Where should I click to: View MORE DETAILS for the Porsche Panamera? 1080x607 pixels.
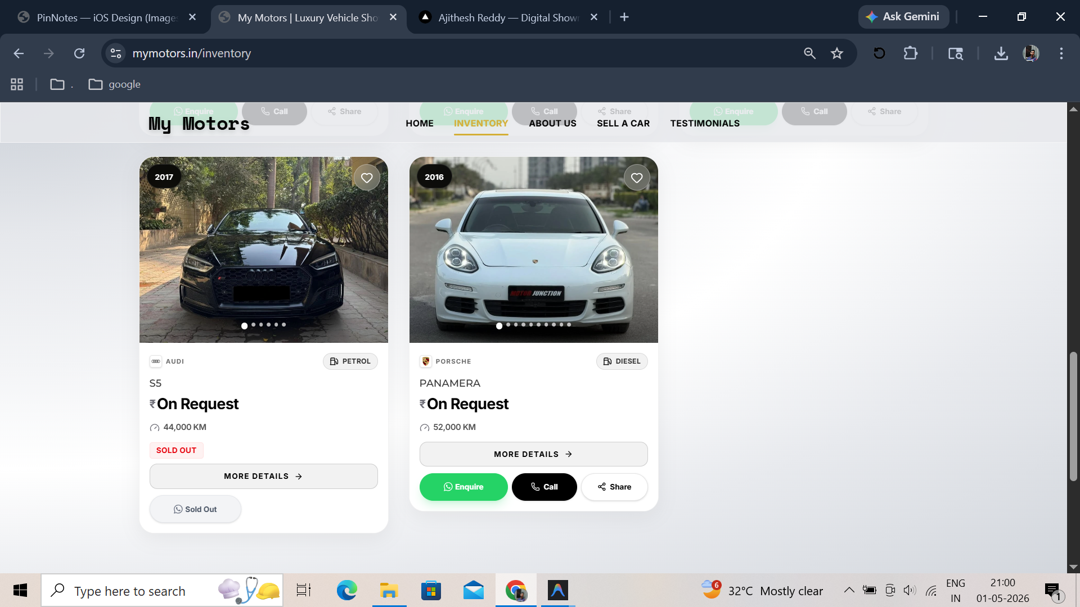click(533, 454)
